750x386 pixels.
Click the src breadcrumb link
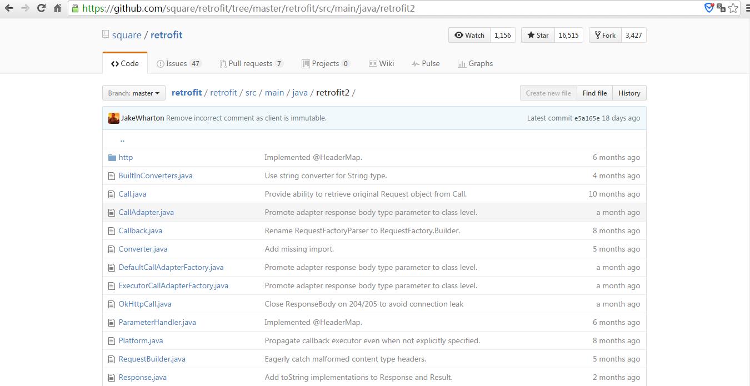point(251,93)
